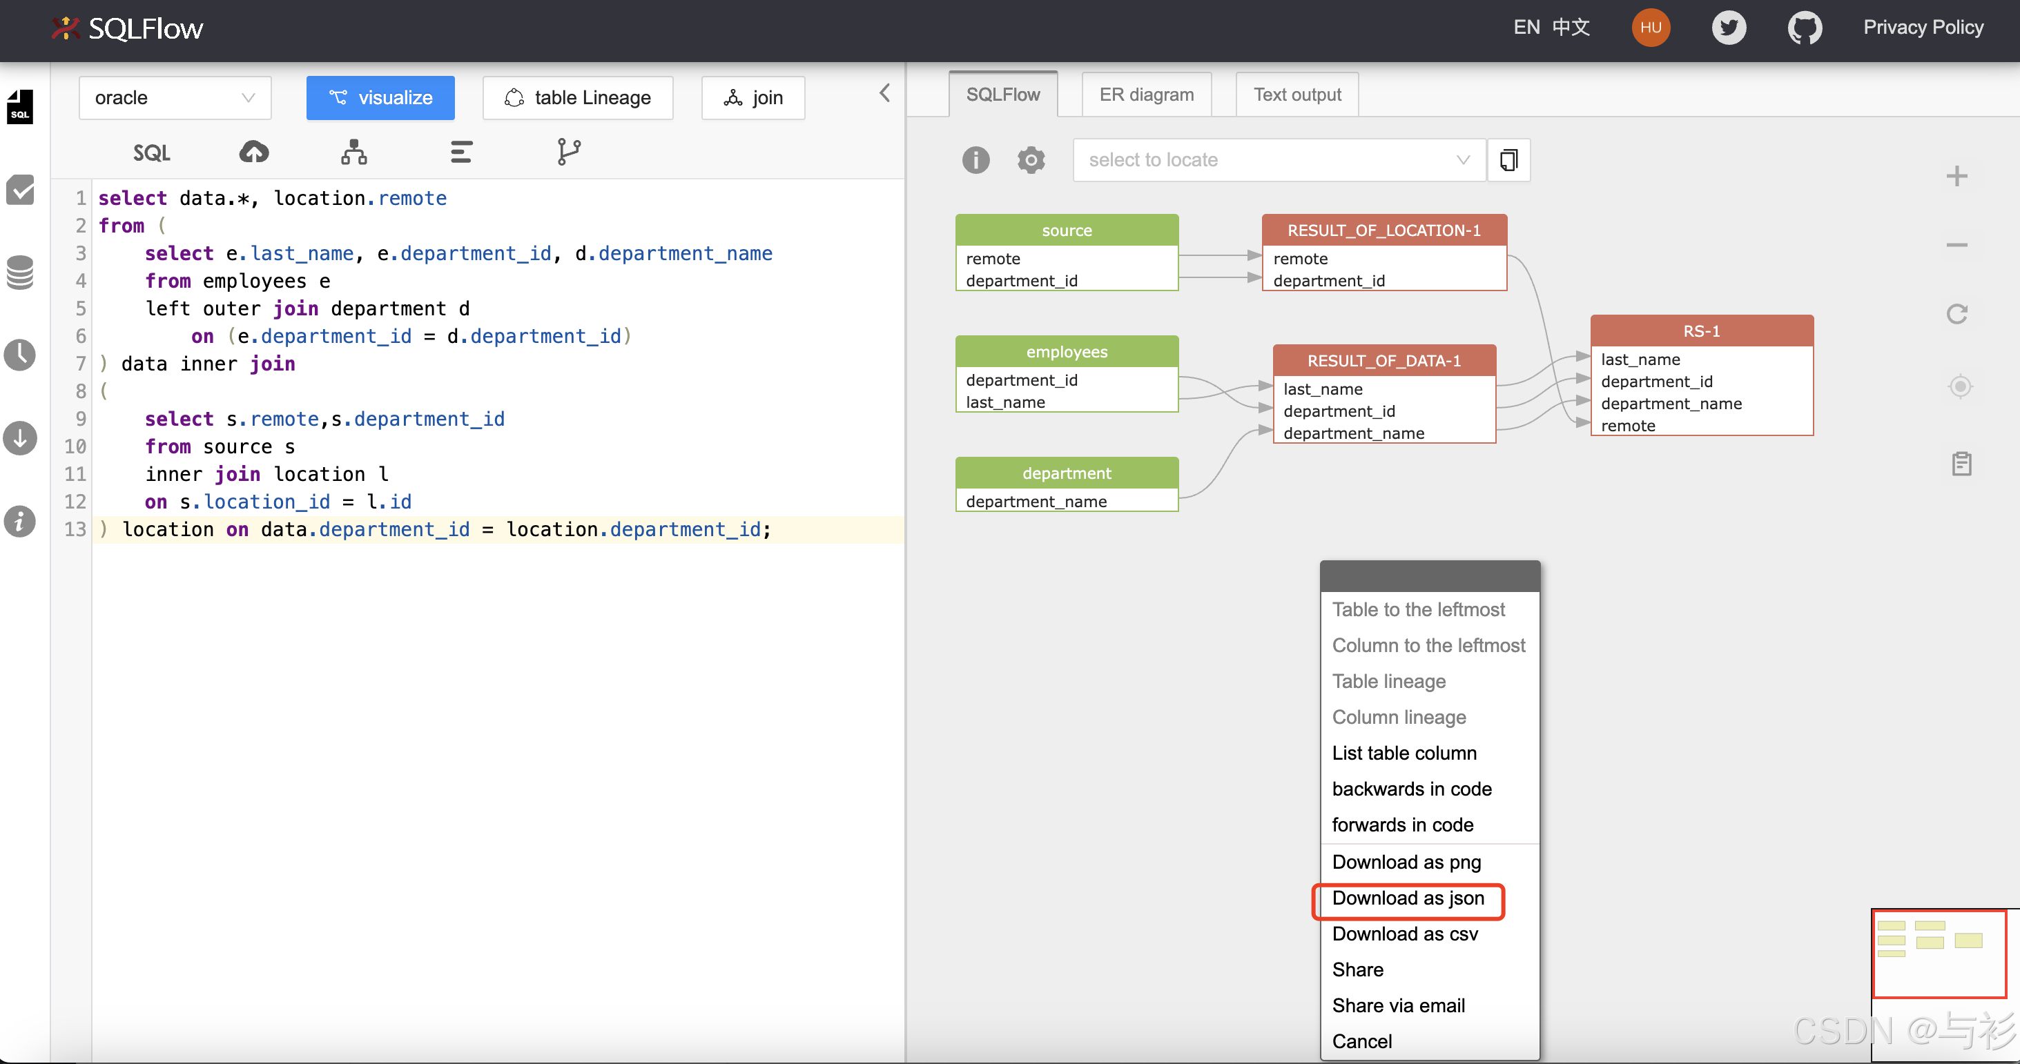The image size is (2020, 1064).
Task: Collapse the SQL editor panel with chevron
Action: tap(884, 93)
